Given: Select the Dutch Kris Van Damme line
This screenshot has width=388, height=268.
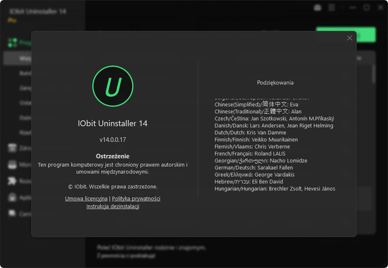Looking at the screenshot, I should (250, 132).
